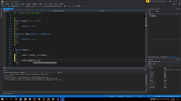Click the red record app on taskbar
The height and width of the screenshot is (101, 181).
(35, 99)
